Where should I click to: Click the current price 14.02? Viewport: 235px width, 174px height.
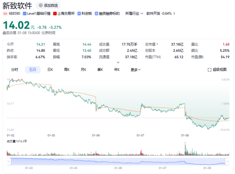[x=16, y=25]
